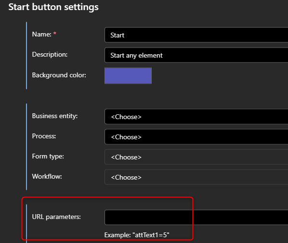Click the Start button settings heading
Viewport: 288px width, 243px height.
tap(53, 7)
